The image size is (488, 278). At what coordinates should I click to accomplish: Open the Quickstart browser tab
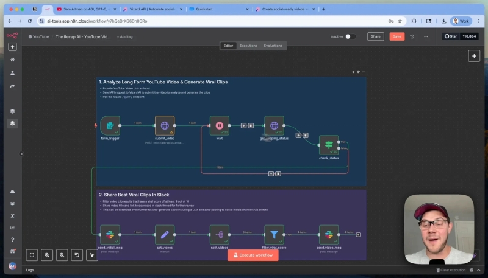click(218, 9)
